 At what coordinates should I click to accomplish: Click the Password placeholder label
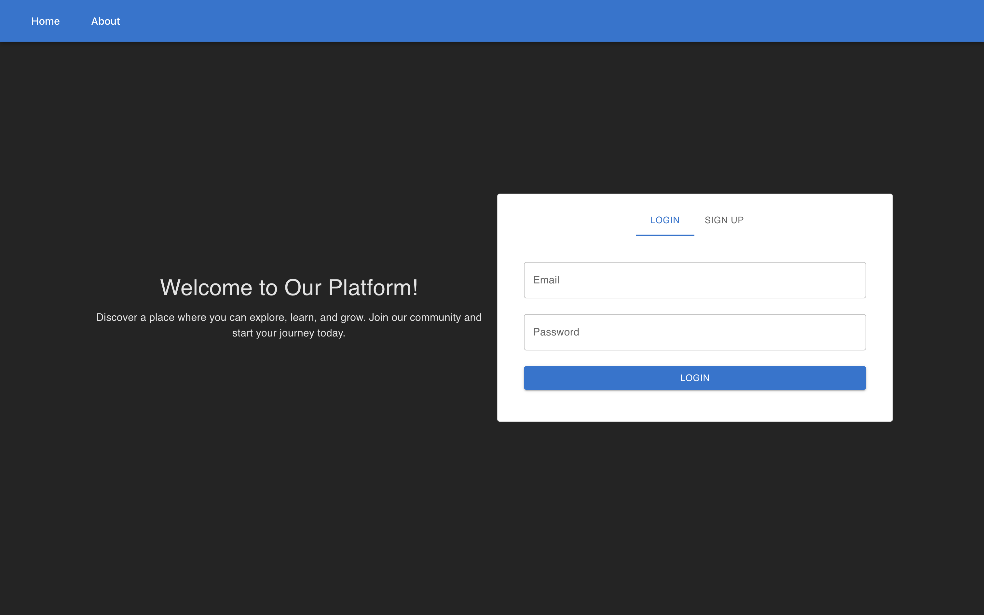coord(556,332)
